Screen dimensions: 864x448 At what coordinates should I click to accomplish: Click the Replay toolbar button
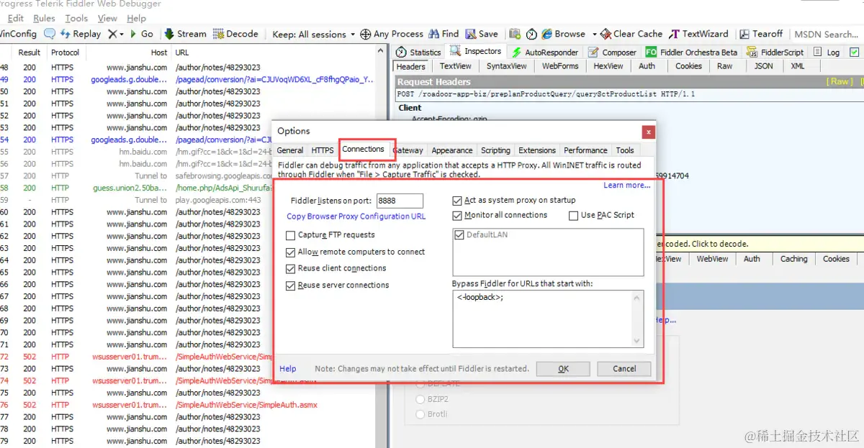pos(81,34)
